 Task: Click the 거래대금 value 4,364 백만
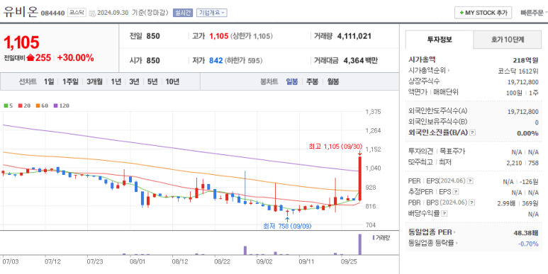click(x=360, y=60)
